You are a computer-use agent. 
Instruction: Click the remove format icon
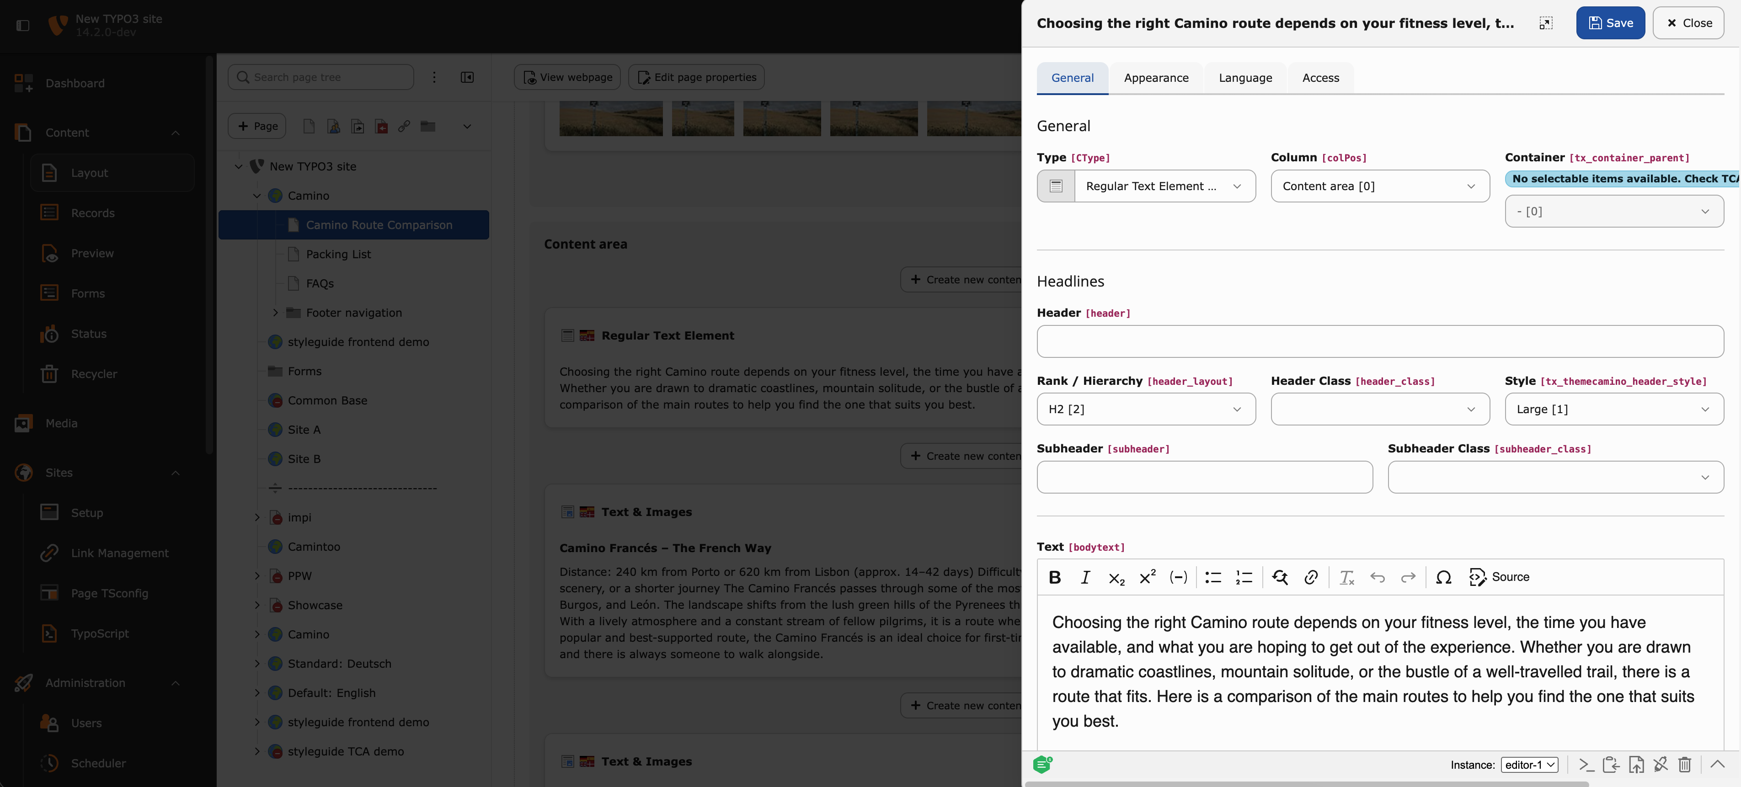[1346, 577]
